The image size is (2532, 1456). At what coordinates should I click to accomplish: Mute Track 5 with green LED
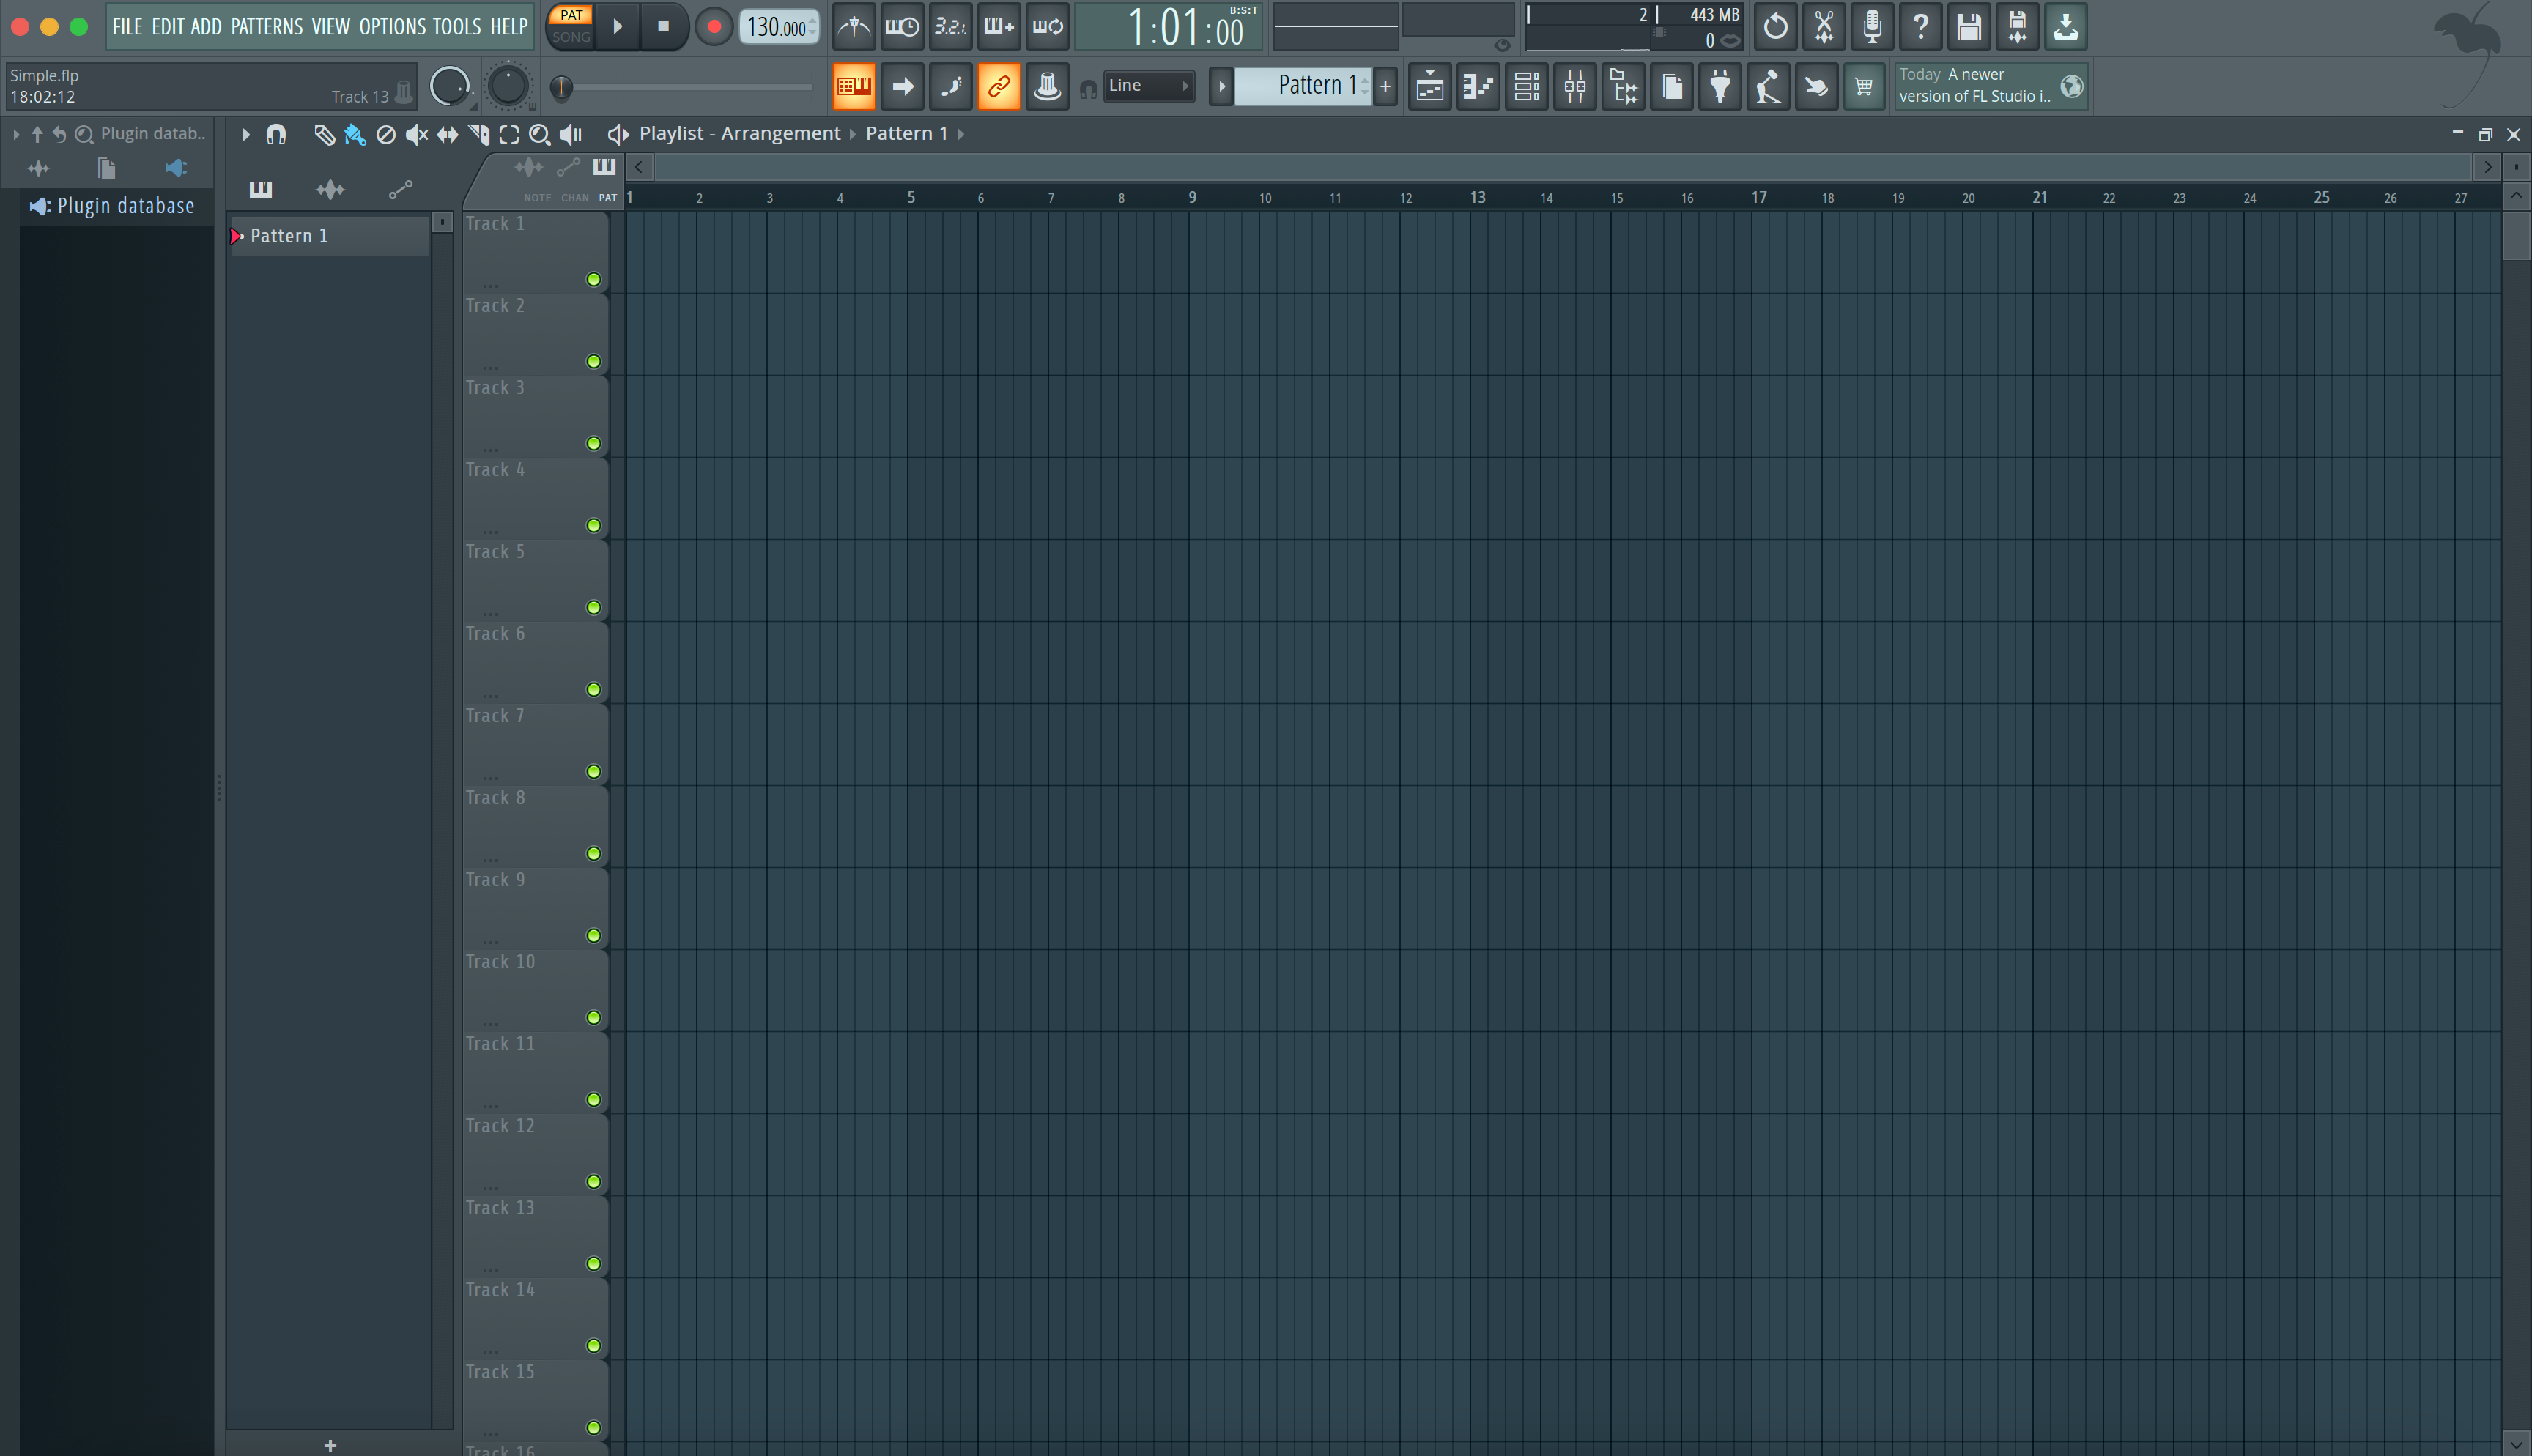pyautogui.click(x=593, y=608)
